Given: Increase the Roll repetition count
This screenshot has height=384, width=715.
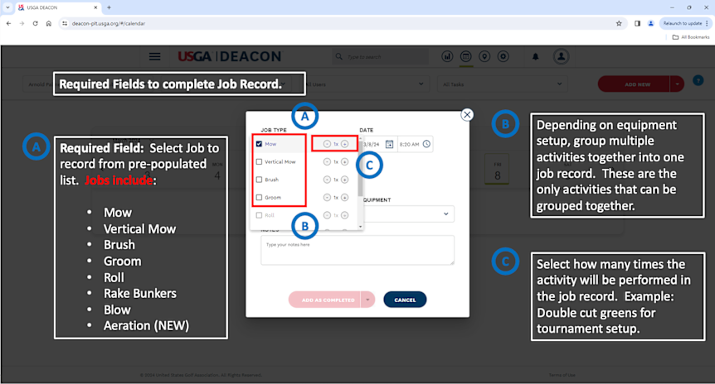Looking at the screenshot, I should pos(345,215).
